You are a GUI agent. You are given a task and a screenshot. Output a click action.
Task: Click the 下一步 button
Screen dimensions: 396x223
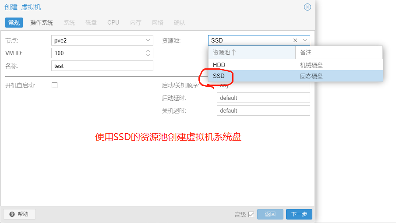coord(299,214)
